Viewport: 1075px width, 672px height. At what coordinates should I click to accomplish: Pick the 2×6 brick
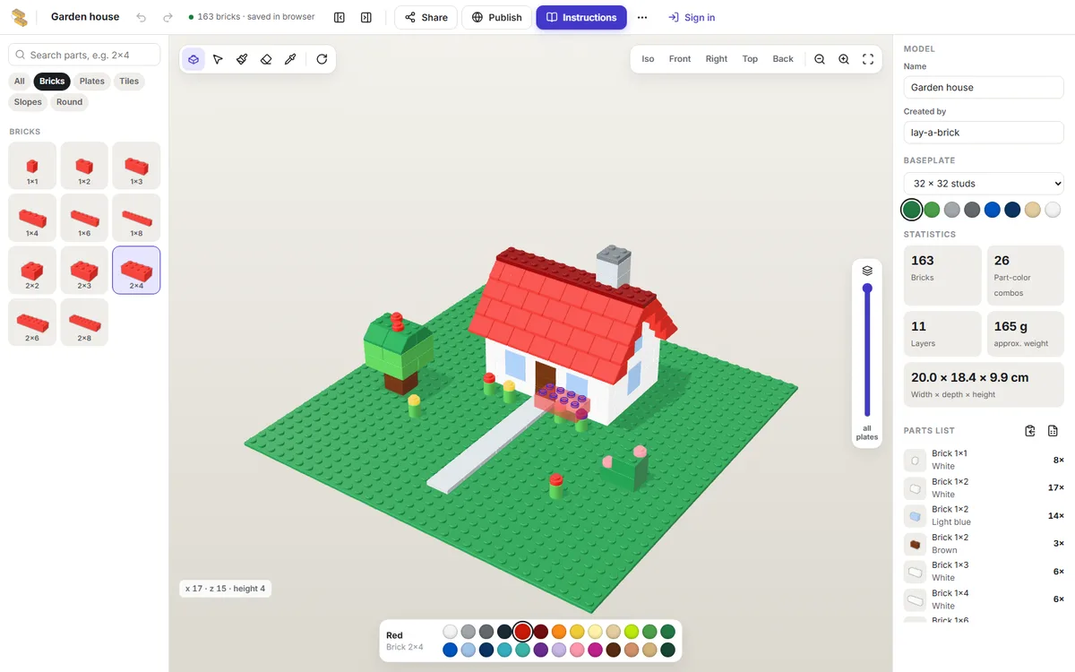(32, 322)
